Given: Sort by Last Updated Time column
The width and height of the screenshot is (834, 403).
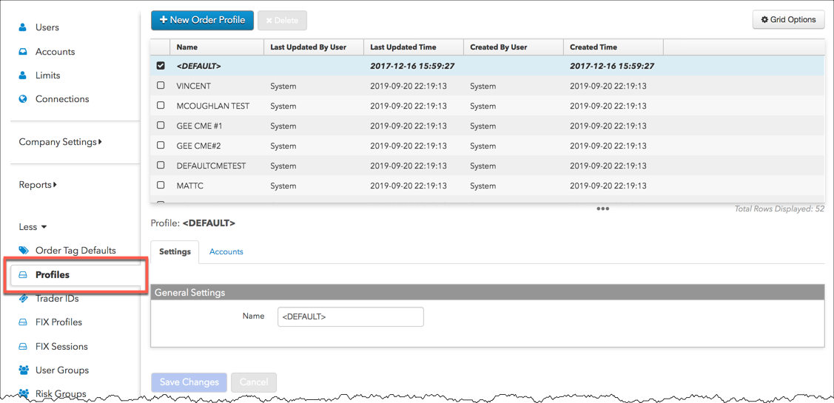Looking at the screenshot, I should pos(413,47).
